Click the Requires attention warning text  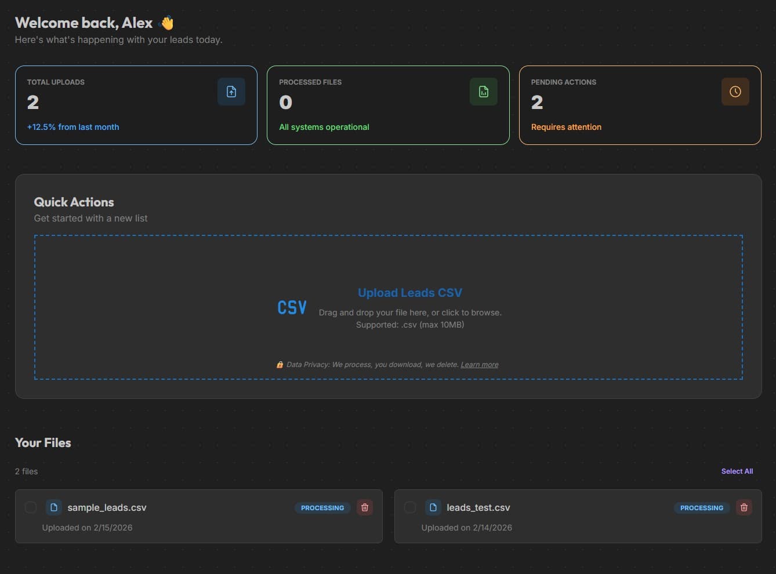[x=565, y=127]
